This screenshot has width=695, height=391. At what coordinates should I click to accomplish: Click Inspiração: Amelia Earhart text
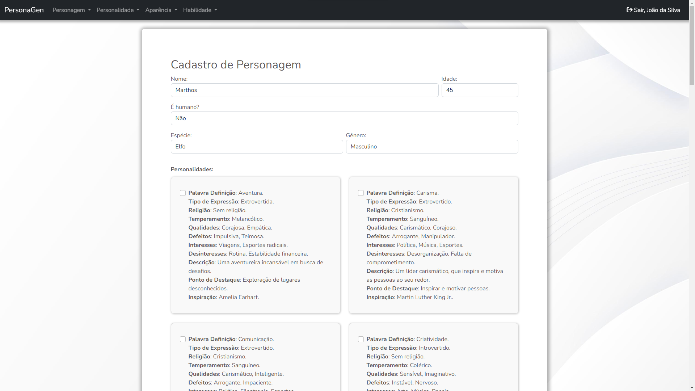tap(224, 297)
